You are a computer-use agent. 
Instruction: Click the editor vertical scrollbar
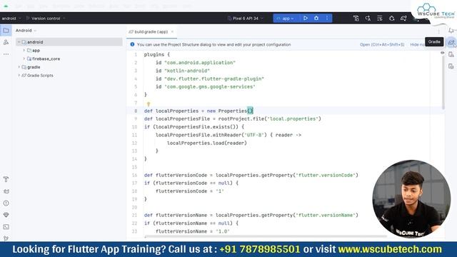tap(443, 83)
